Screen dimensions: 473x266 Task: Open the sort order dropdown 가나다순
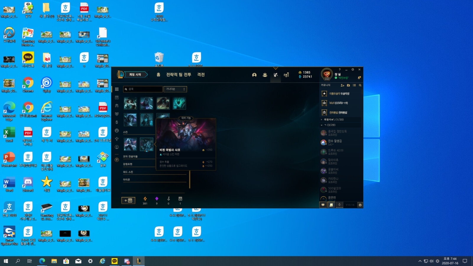[x=175, y=89]
